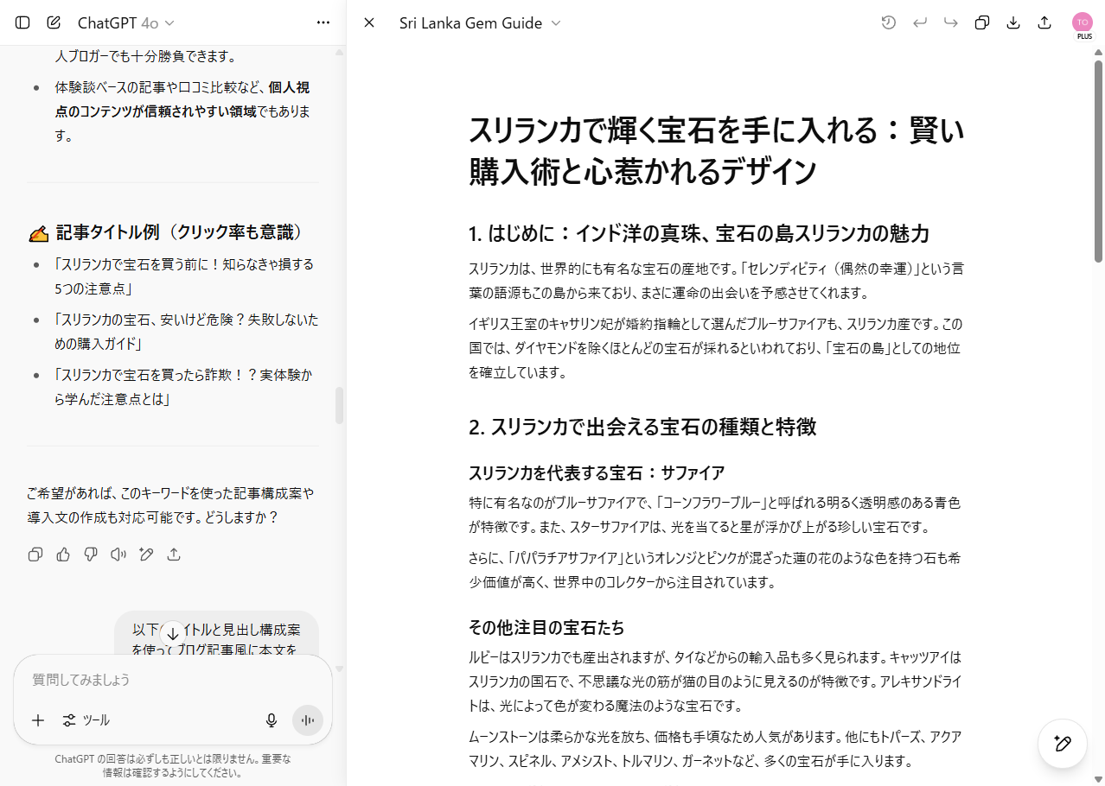
Task: Click the chat panel scrollbar thumb
Action: point(340,406)
